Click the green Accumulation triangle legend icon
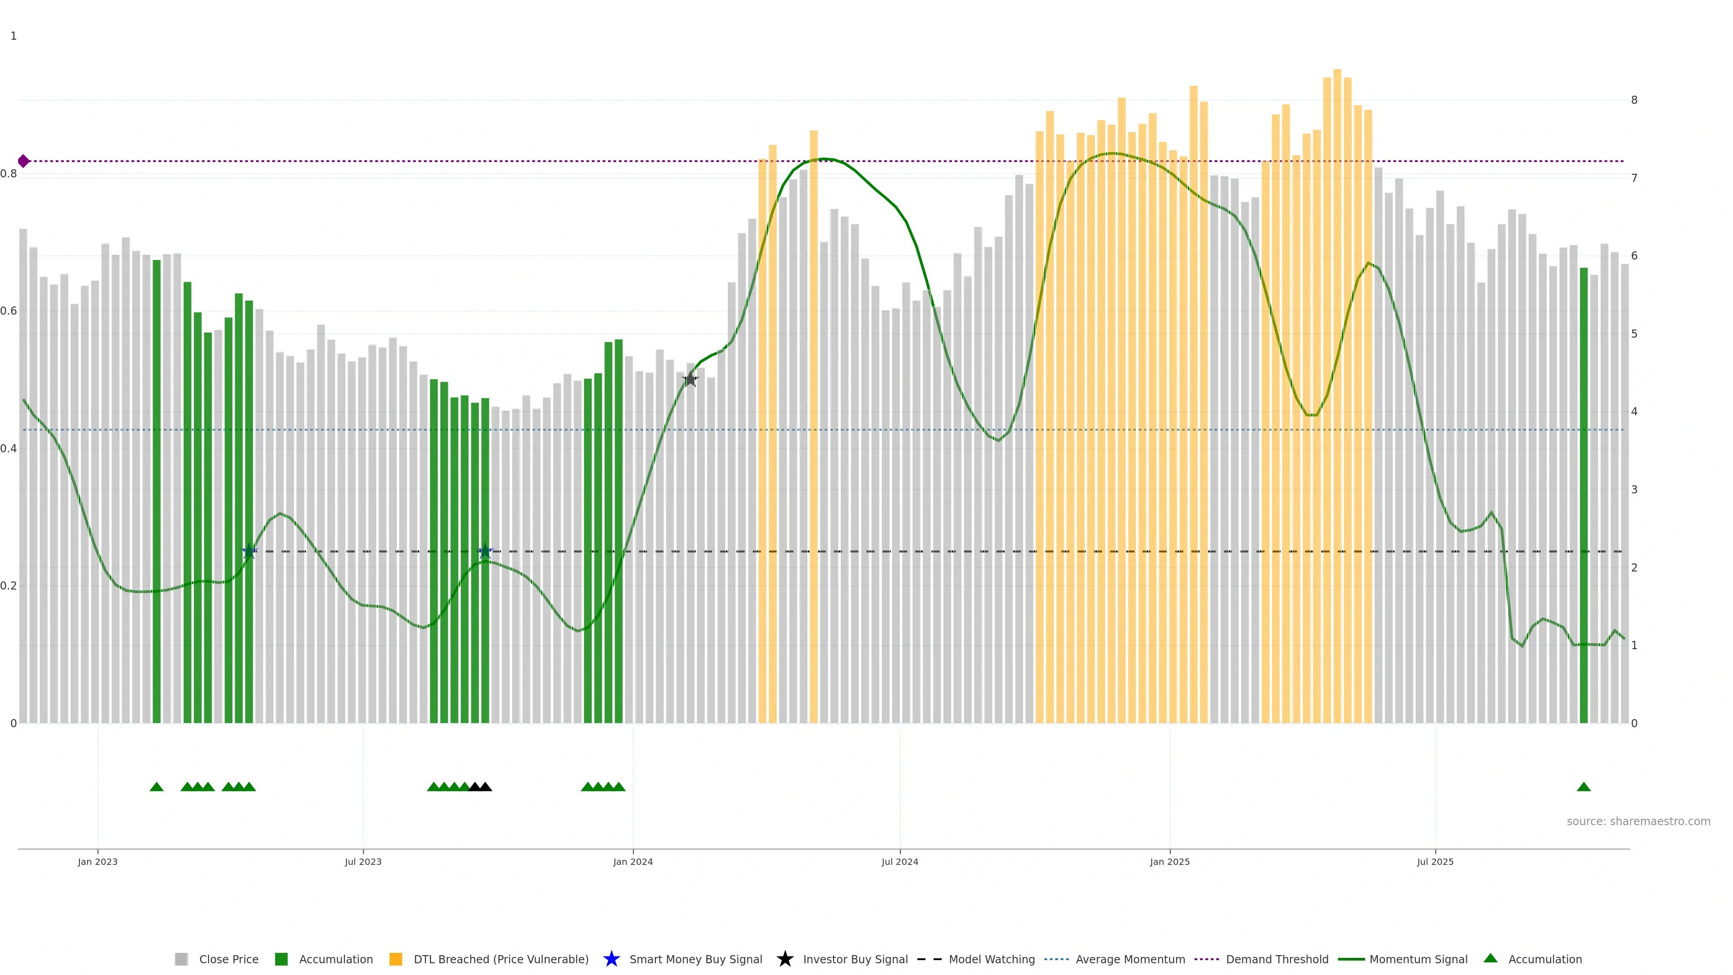The height and width of the screenshot is (975, 1733). click(1491, 958)
